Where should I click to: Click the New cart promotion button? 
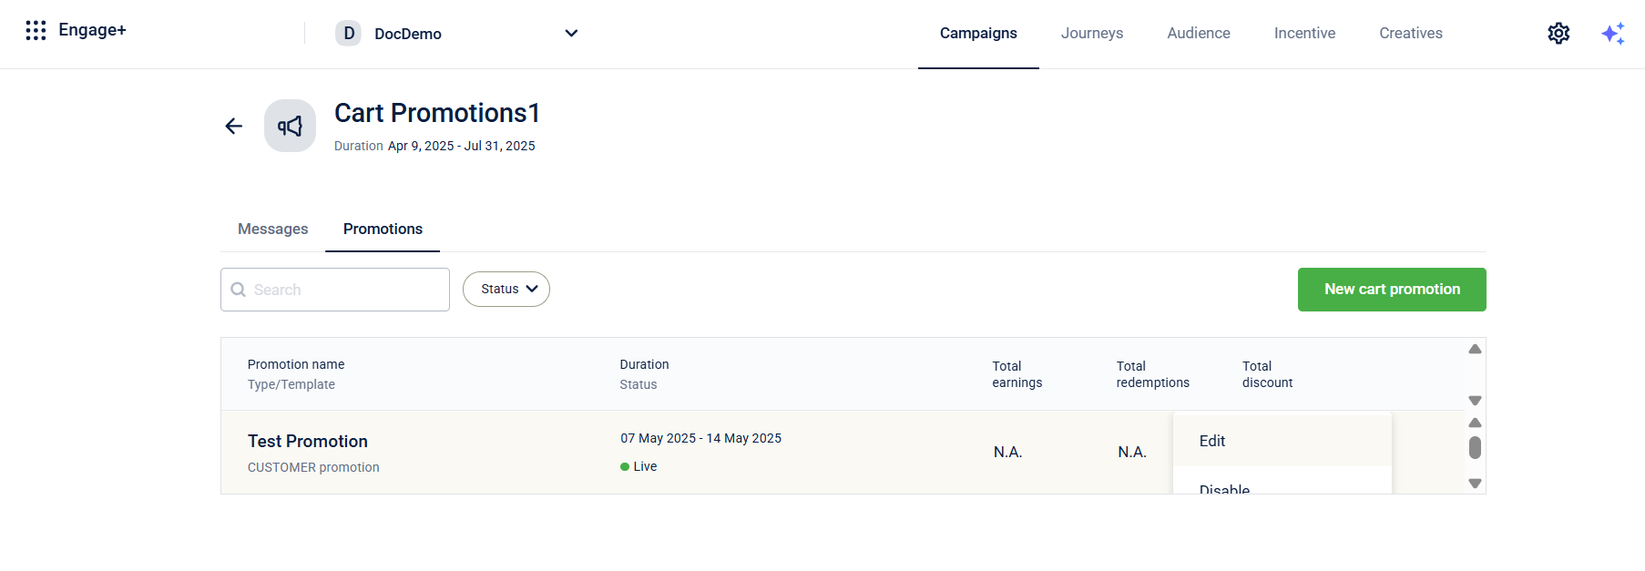(1391, 290)
